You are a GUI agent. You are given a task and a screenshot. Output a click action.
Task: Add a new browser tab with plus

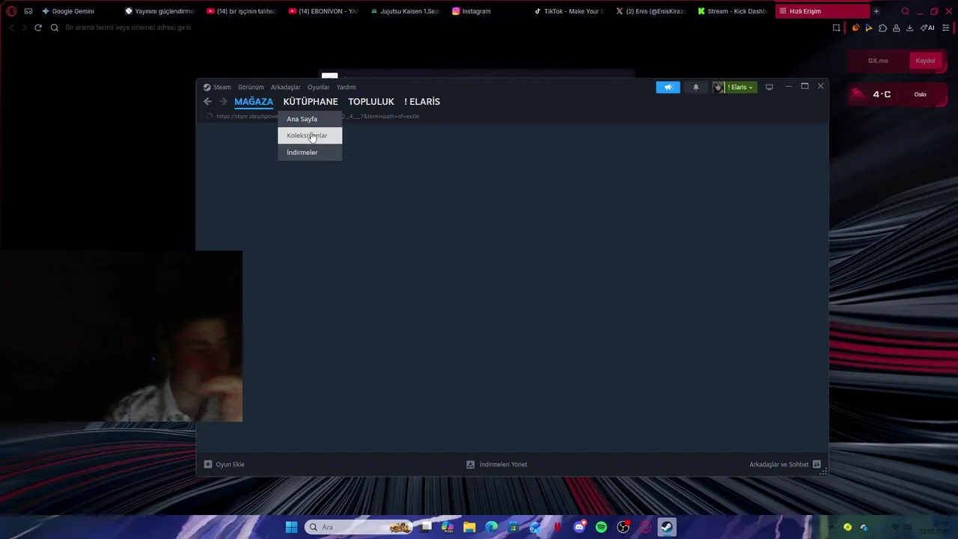(x=876, y=11)
